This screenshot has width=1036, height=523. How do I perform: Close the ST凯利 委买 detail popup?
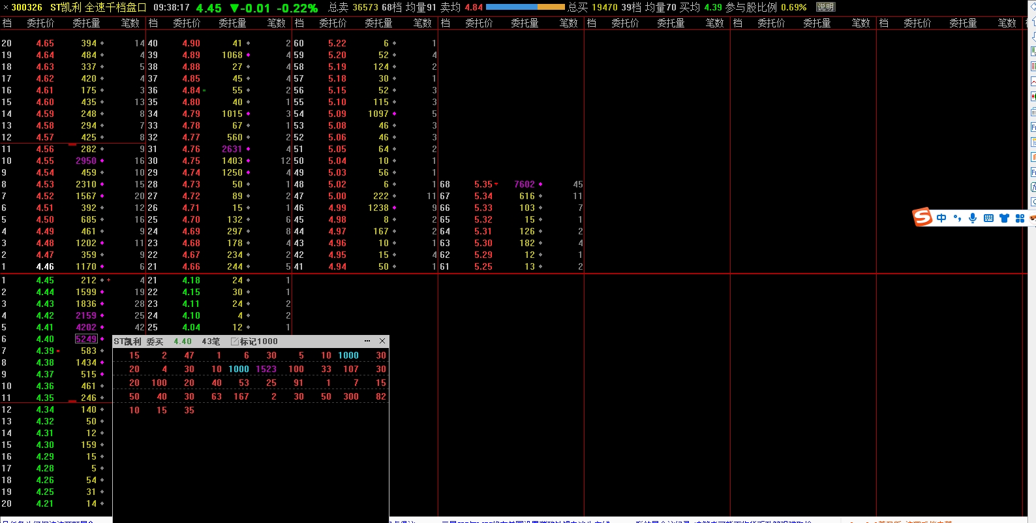coord(382,341)
